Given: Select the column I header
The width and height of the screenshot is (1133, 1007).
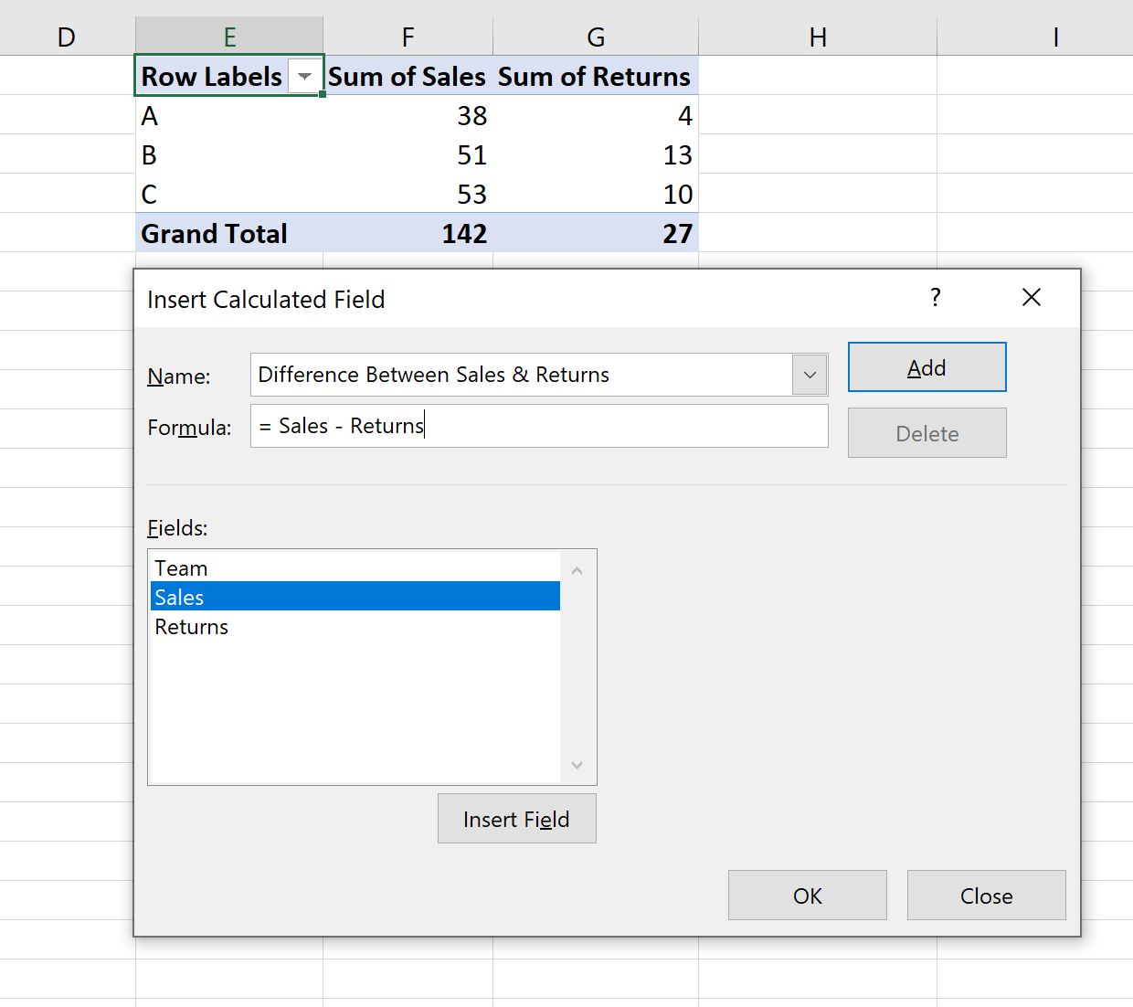Looking at the screenshot, I should coord(1035,37).
